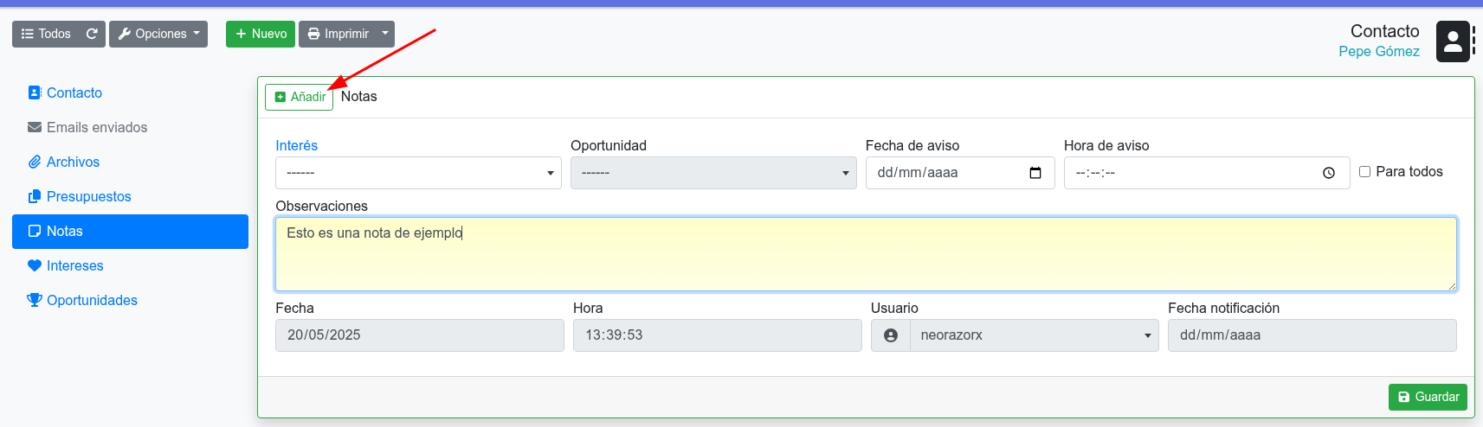Open the Imprimir dropdown arrow
The image size is (1483, 427).
coord(385,34)
